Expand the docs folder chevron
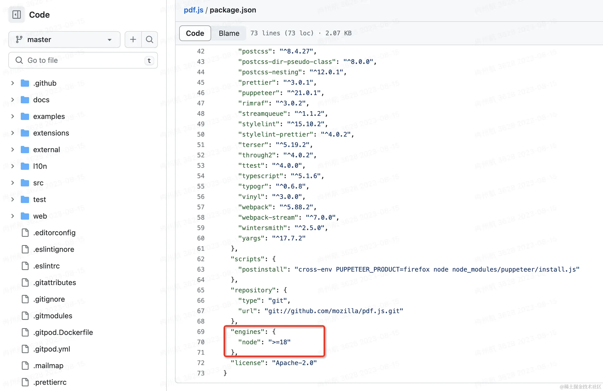Screen dimensions: 603x391 coord(12,100)
